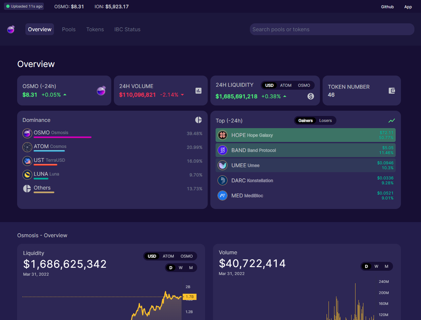Click the OSMO flask icon in the price card
Screen dimensions: 421x320
click(101, 91)
